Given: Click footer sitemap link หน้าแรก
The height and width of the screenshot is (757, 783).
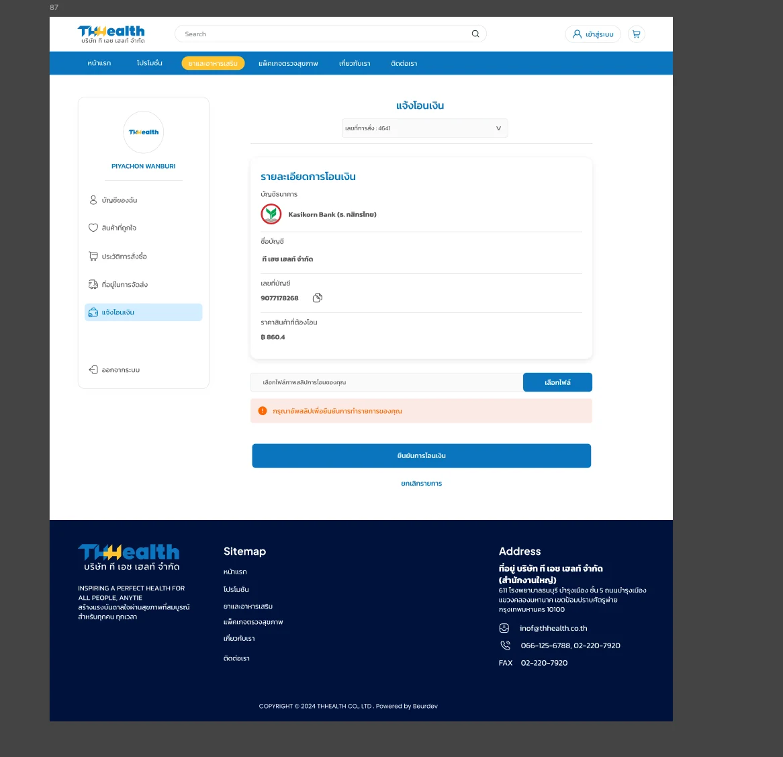Looking at the screenshot, I should pyautogui.click(x=235, y=572).
